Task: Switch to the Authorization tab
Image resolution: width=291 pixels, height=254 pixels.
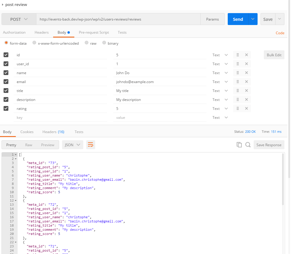Action: [14, 32]
